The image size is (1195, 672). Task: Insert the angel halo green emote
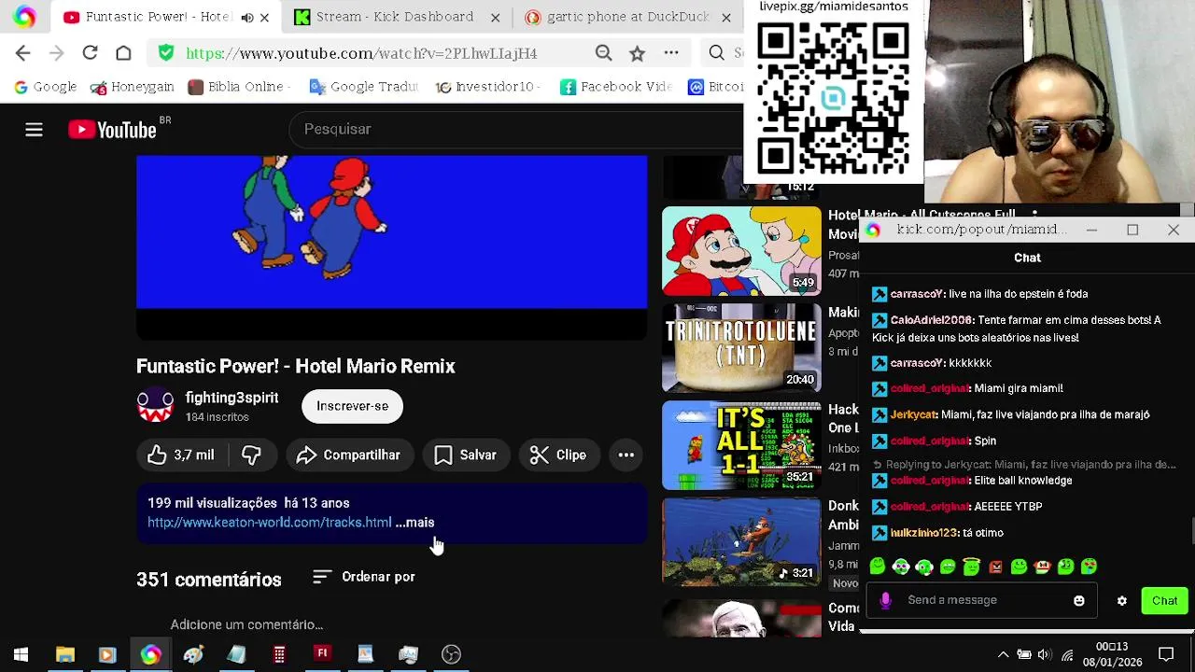[972, 567]
